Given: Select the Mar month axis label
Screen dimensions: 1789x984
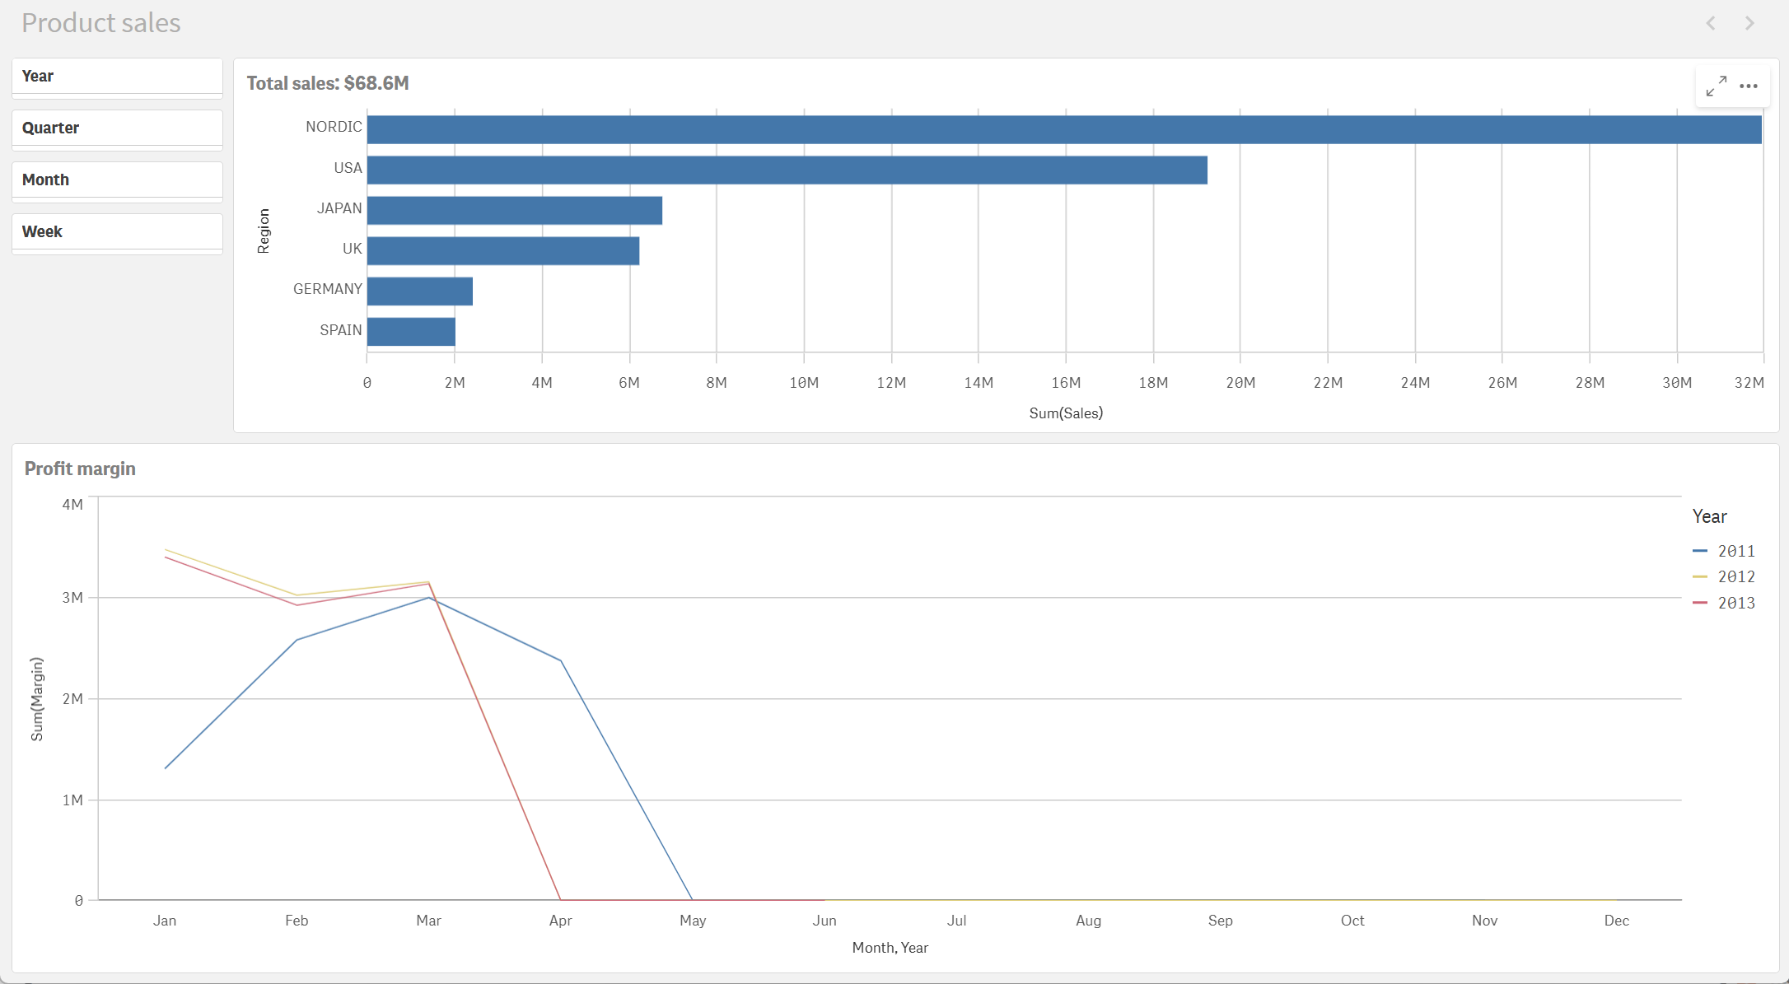Looking at the screenshot, I should (428, 921).
